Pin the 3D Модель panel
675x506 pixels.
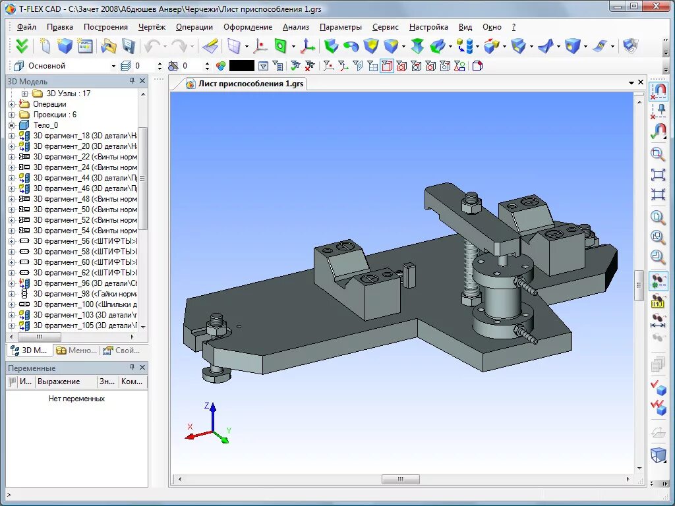(x=132, y=80)
